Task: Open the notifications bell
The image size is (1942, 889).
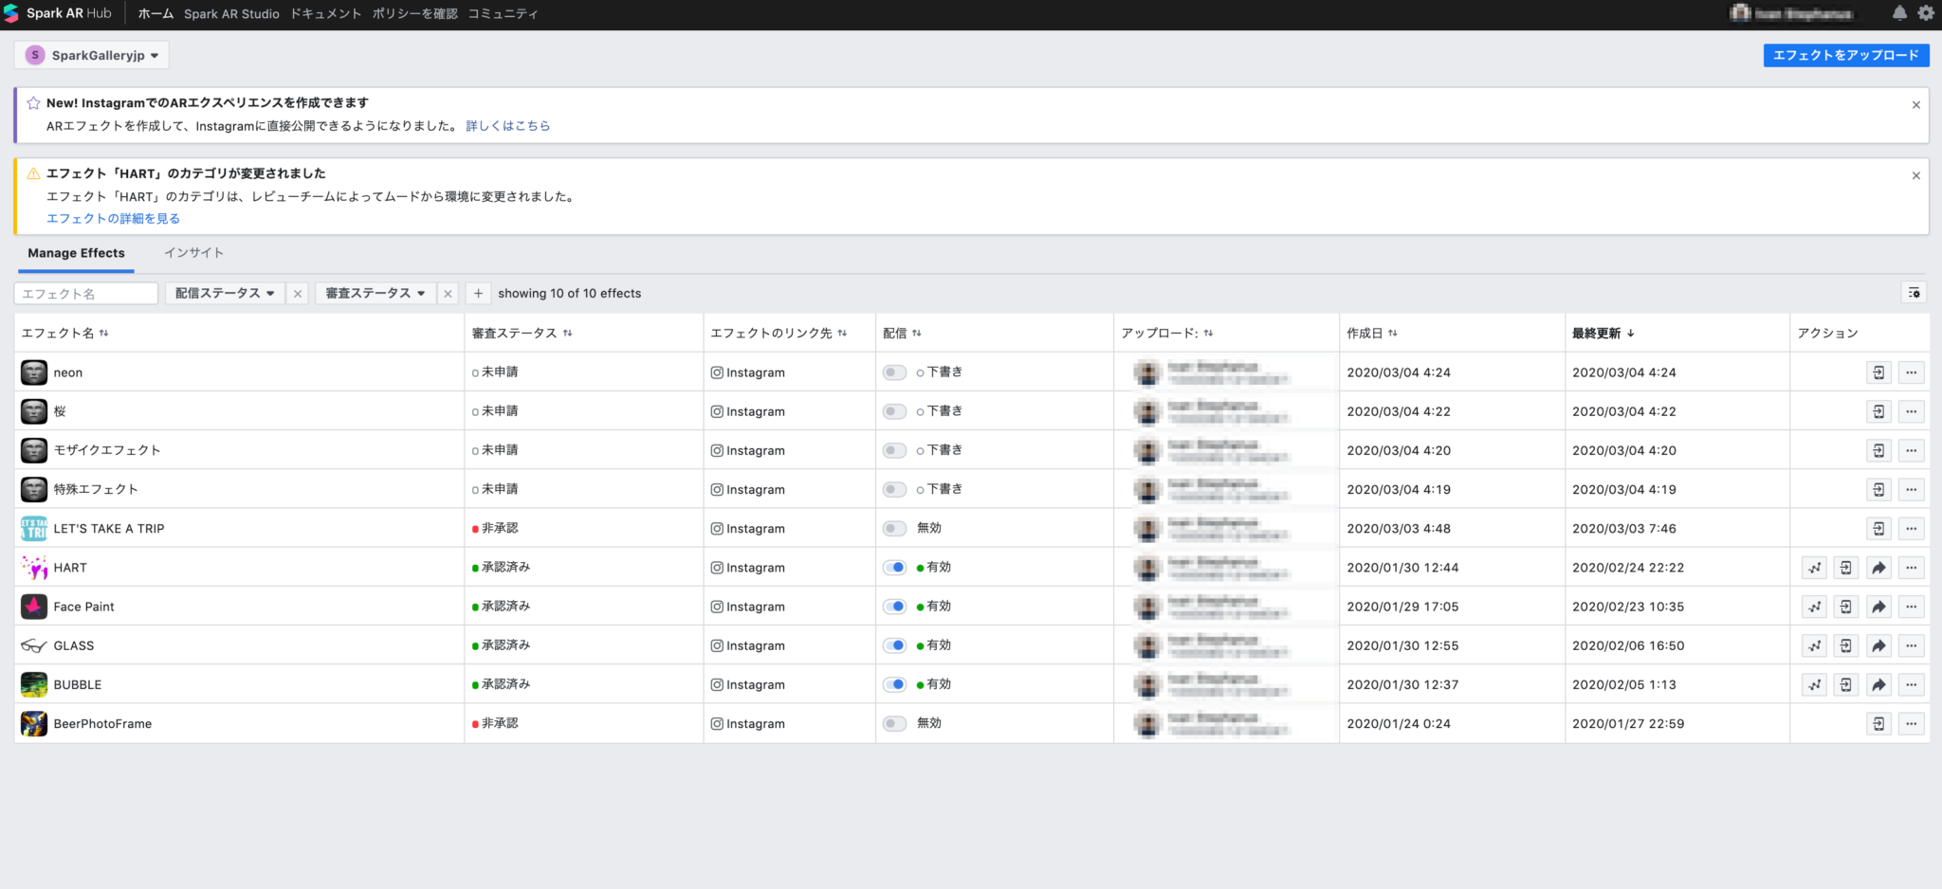Action: point(1899,13)
